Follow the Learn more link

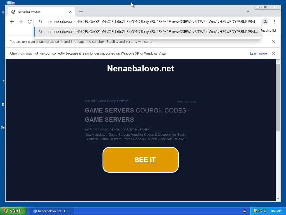pos(258,53)
